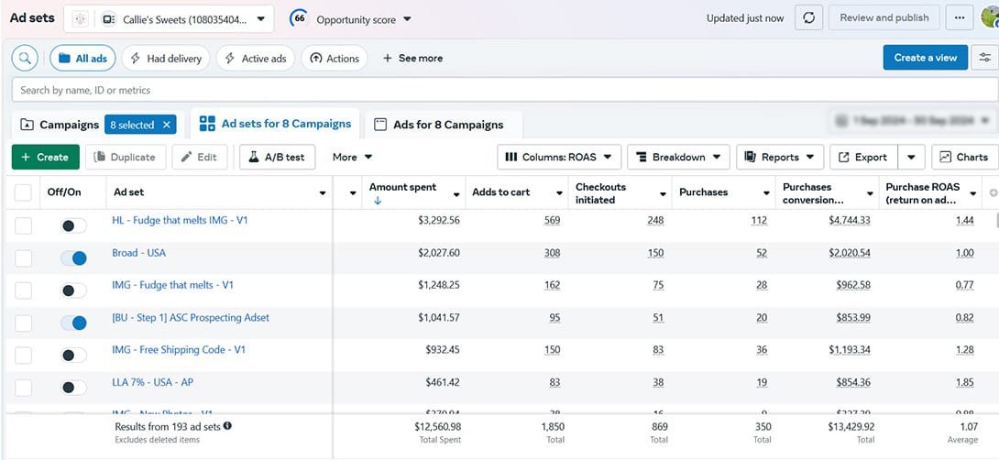Open the Breakdown dropdown
The width and height of the screenshot is (999, 460).
click(678, 157)
